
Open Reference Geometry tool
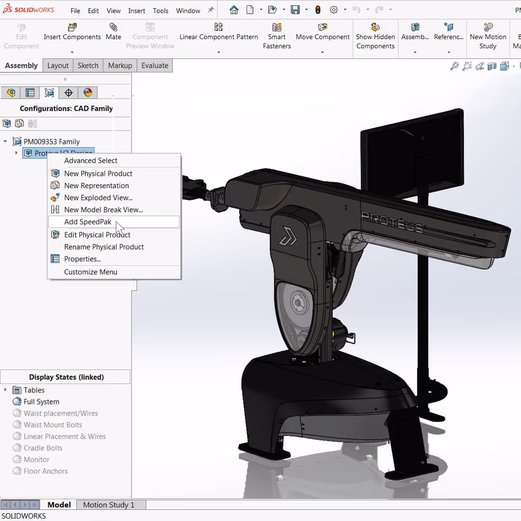tap(449, 32)
